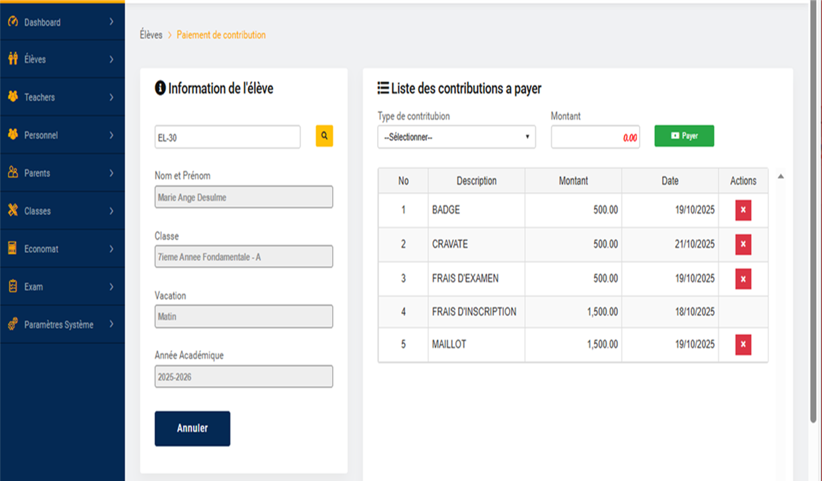
Task: Select the Personnel sidebar menu item
Action: pos(41,135)
